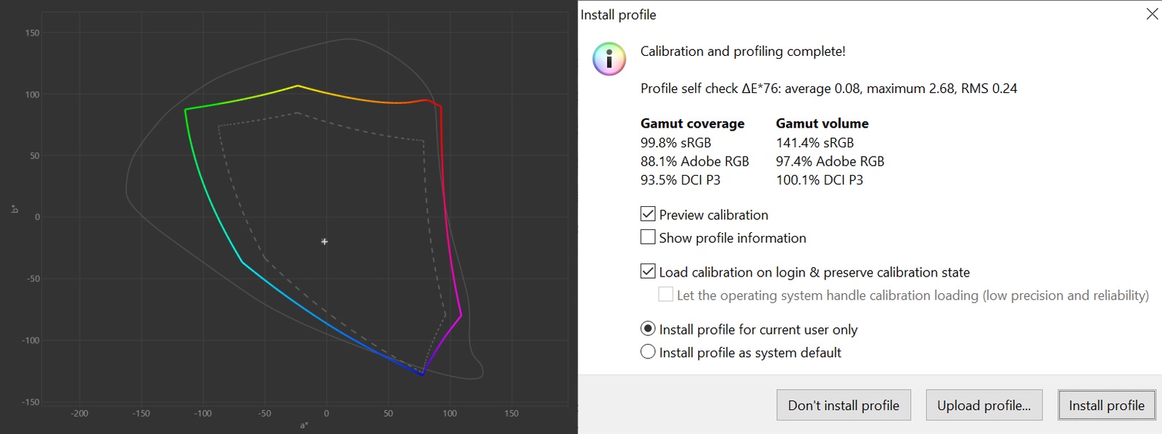Click the Gamut coverage heading
The height and width of the screenshot is (434, 1162).
[692, 123]
